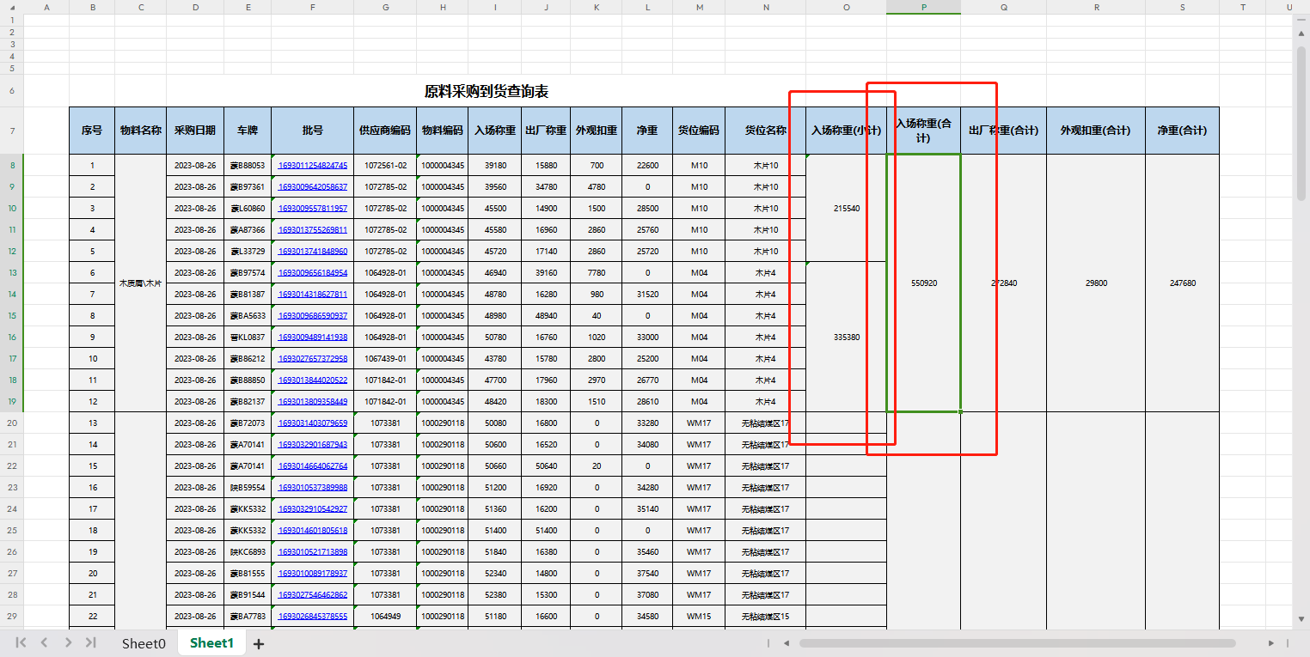Select license plate cell 晋KL0837

pyautogui.click(x=248, y=337)
